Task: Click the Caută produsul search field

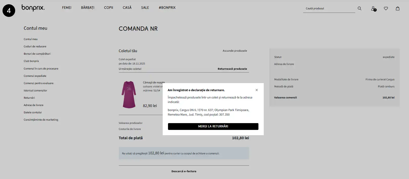Action: click(x=328, y=9)
